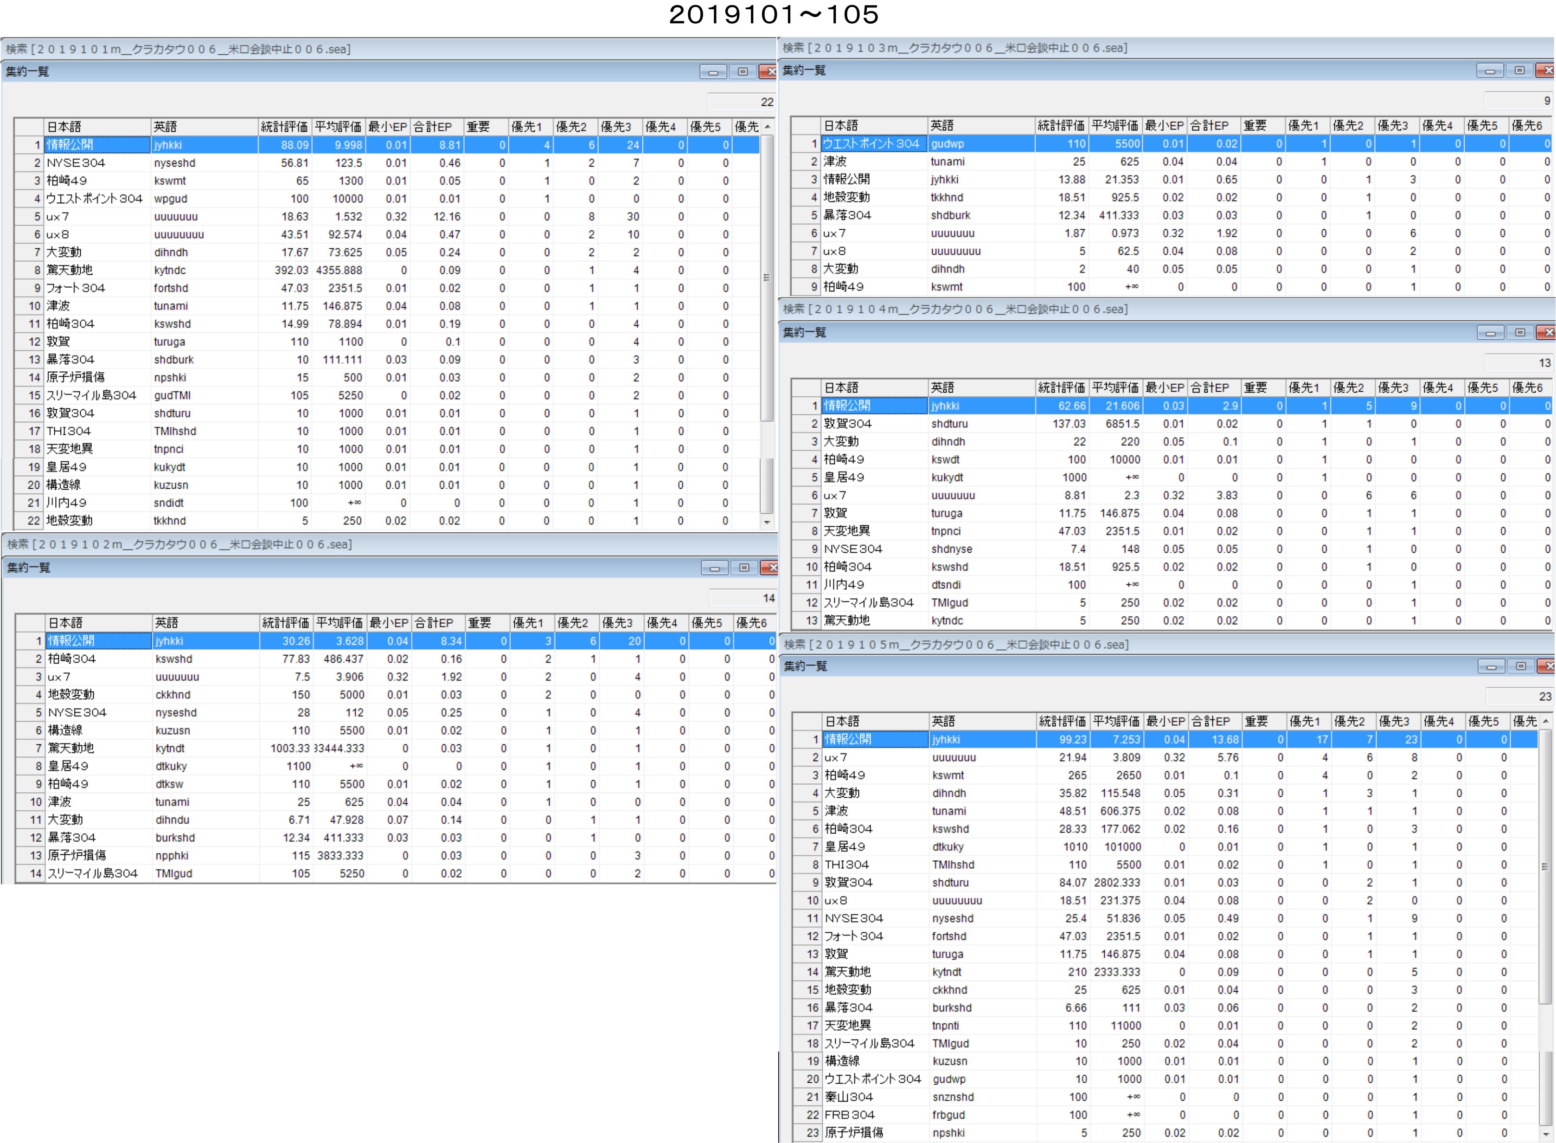Image resolution: width=1556 pixels, height=1143 pixels.
Task: Click the count field showing 13
Action: 1518,362
